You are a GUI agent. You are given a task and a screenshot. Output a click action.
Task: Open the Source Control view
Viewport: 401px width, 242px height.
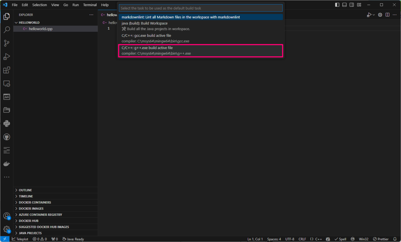7,43
